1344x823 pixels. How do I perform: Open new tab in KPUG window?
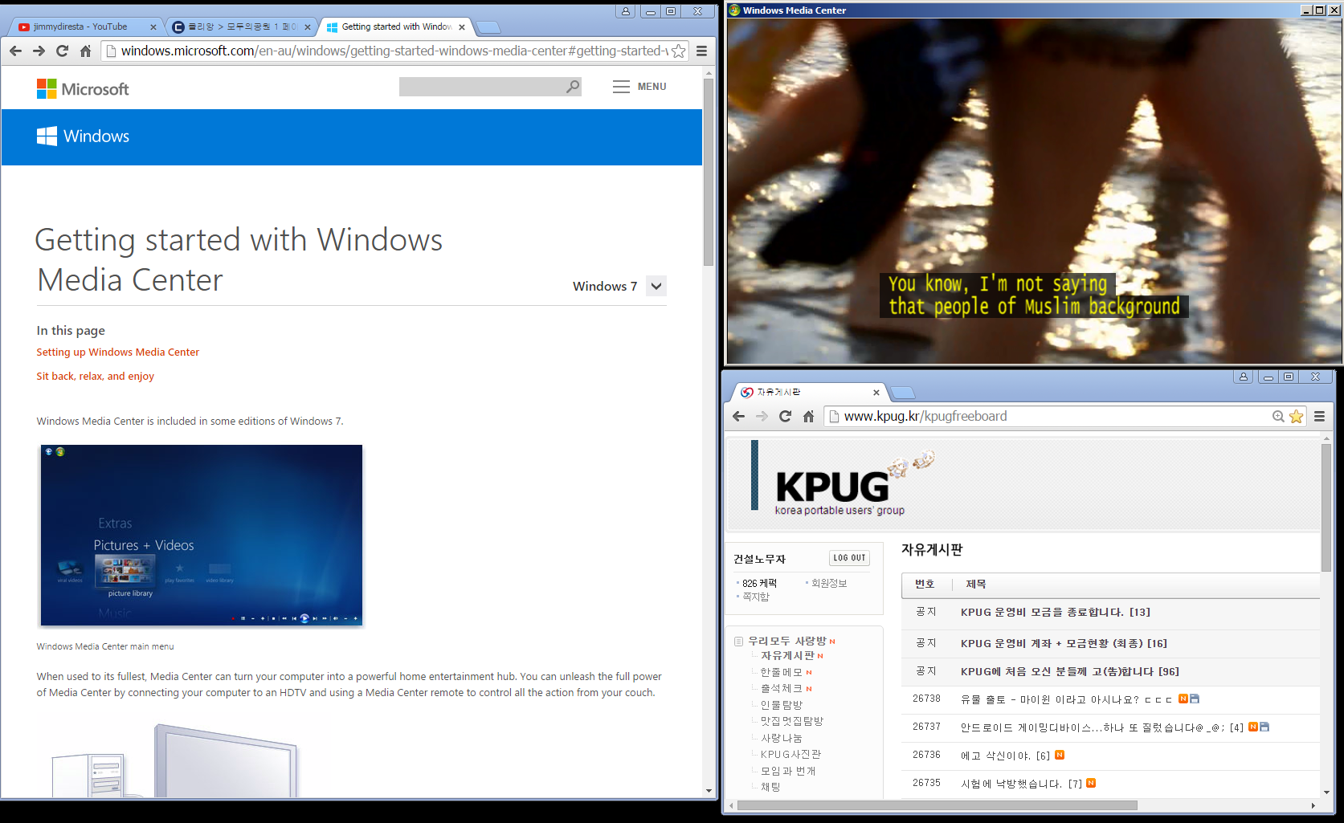[x=903, y=393]
